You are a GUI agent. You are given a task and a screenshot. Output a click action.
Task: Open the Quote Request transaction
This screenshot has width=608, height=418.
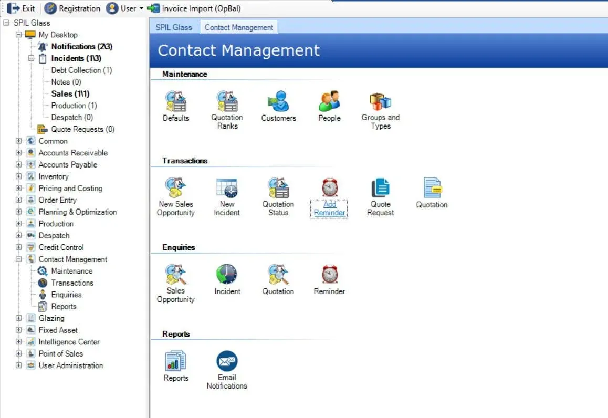pyautogui.click(x=380, y=187)
